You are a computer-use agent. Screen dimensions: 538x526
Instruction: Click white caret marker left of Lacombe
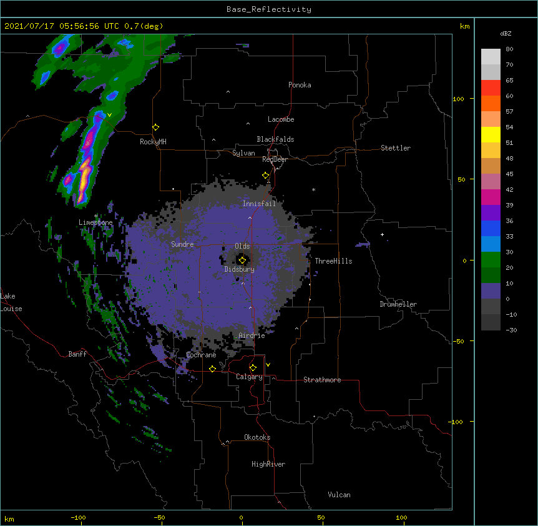248,123
